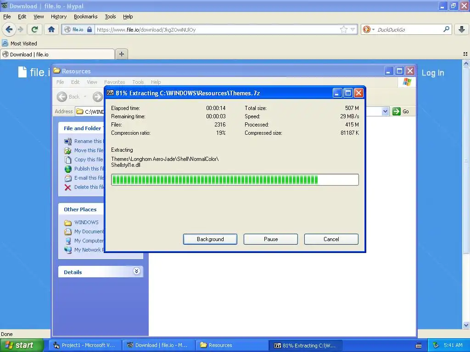470x352 pixels.
Task: Click Go button in Resources window
Action: coord(401,111)
